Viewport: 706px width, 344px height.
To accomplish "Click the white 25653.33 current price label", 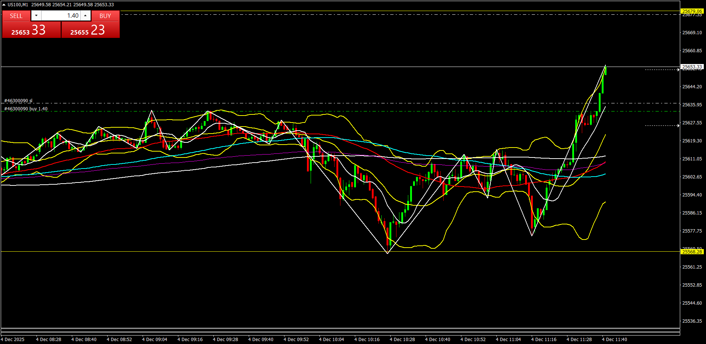I will click(692, 67).
